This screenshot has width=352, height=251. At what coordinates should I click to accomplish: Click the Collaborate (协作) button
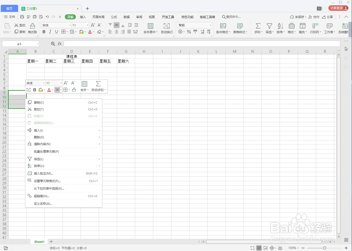click(x=314, y=17)
